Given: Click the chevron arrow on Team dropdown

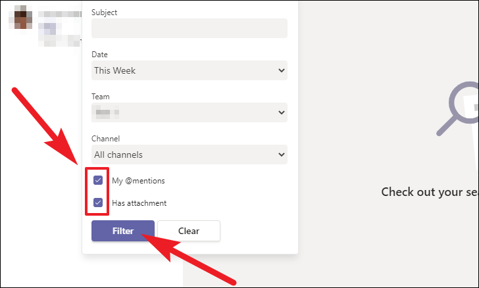Looking at the screenshot, I should pos(282,112).
